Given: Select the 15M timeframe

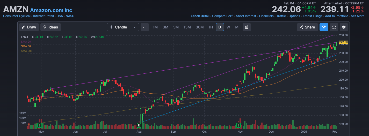Looking at the screenshot, I should pyautogui.click(x=187, y=27).
